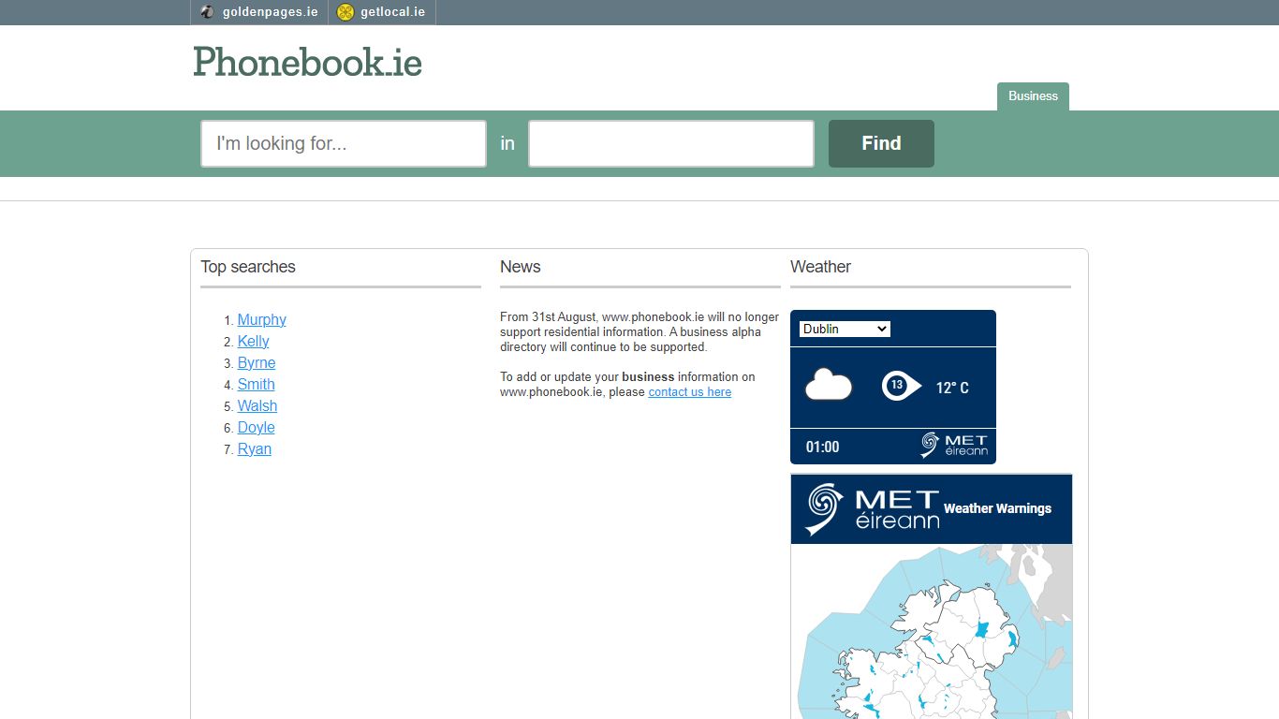The width and height of the screenshot is (1279, 719).
Task: Open the Walsh top search link
Action: pos(257,405)
